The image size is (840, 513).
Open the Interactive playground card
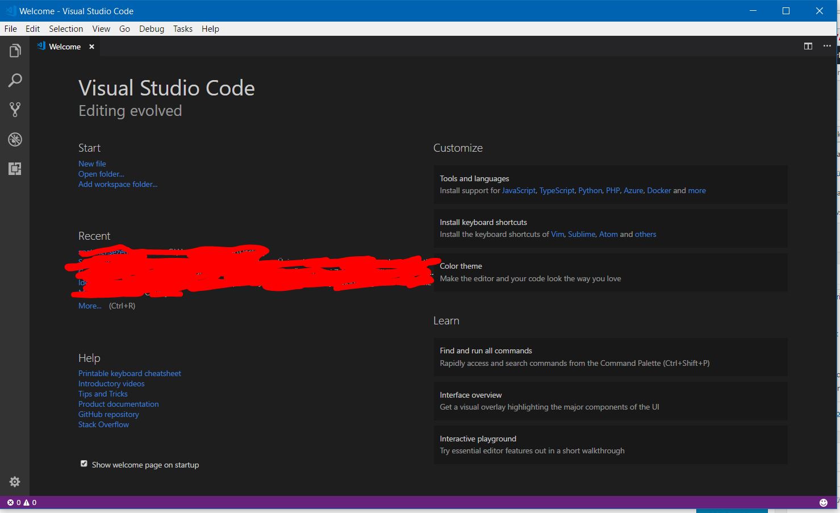coord(611,445)
